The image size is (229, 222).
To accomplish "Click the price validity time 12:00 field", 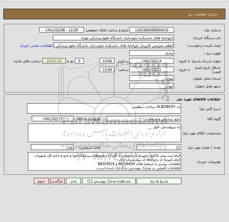I will 107,70.
